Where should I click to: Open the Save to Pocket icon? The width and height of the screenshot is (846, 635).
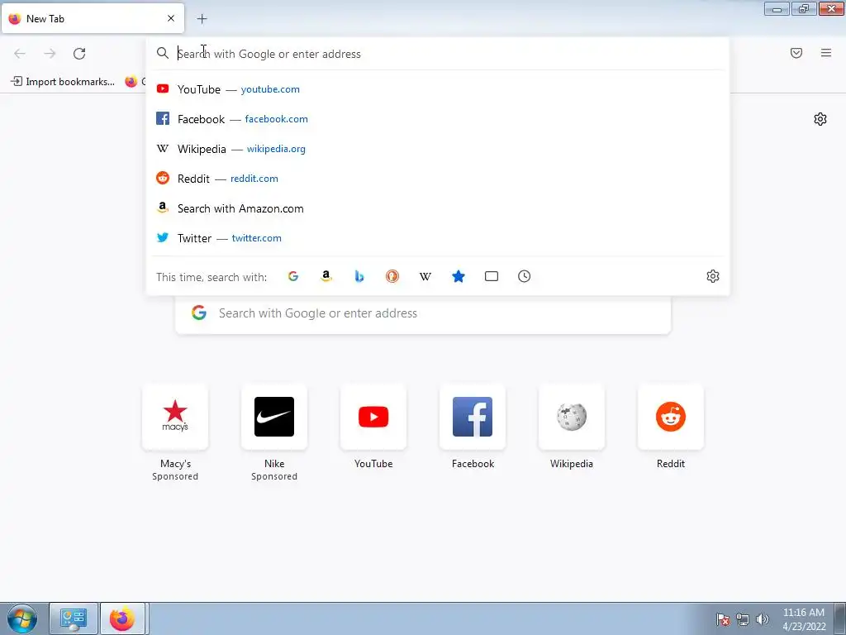796,53
